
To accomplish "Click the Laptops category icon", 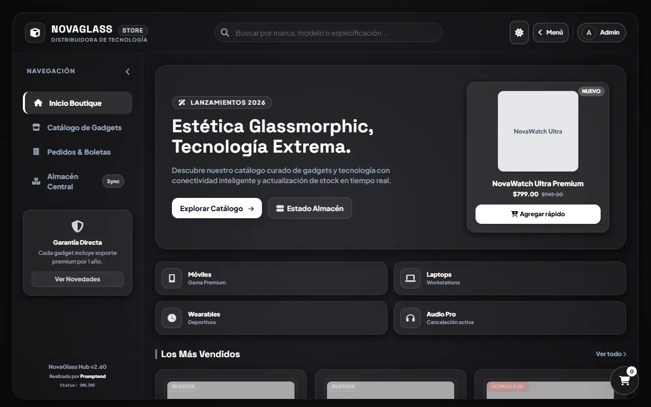I will click(x=410, y=278).
